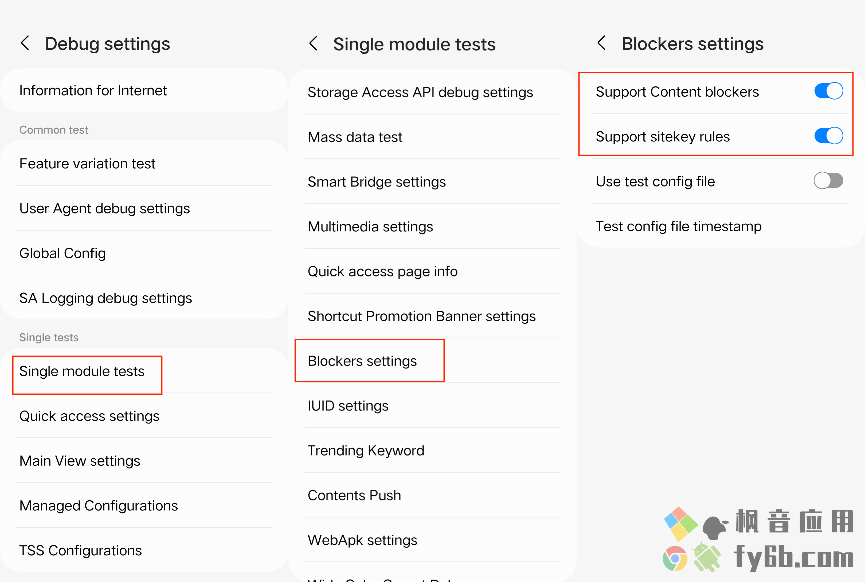
Task: Click the Chrome logo in watermark
Action: click(675, 558)
